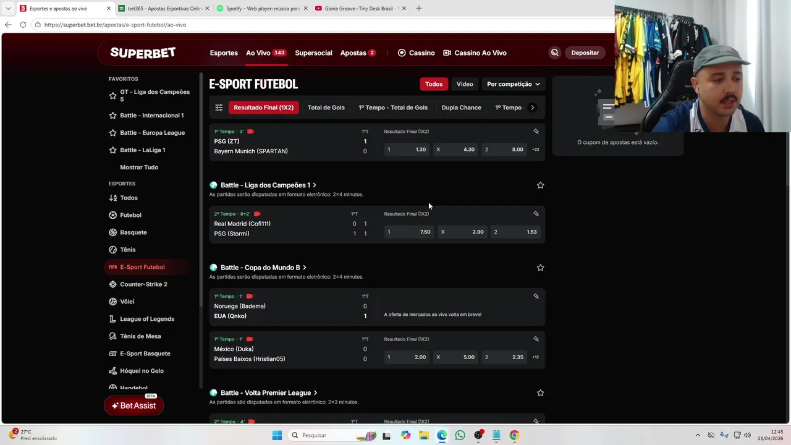Toggle star for Battle - Internacional 1

tap(112, 116)
